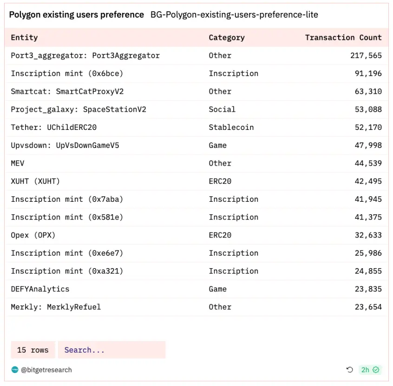
Task: Click the Smartcat: SmartCatProxyV2 entity cell
Action: 67,91
